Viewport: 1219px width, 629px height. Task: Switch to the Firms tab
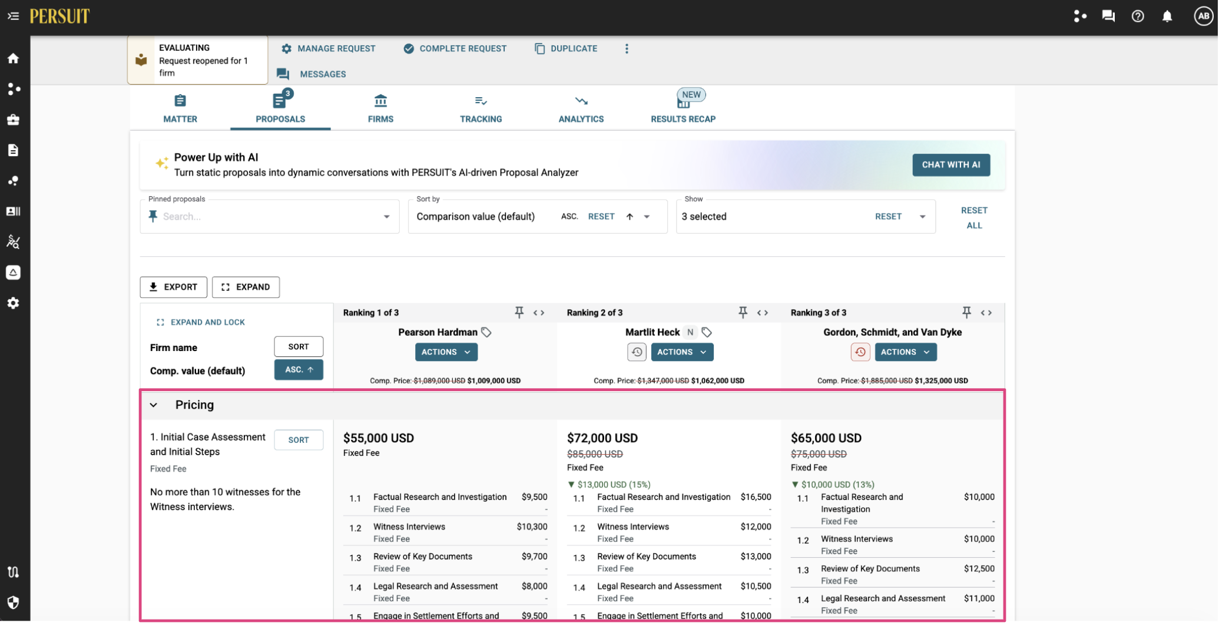click(x=380, y=109)
